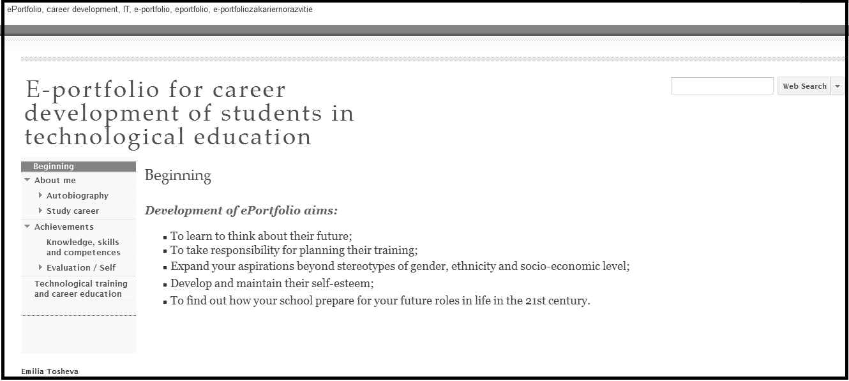Image resolution: width=849 pixels, height=381 pixels.
Task: Collapse the About me section arrow
Action: click(x=27, y=180)
